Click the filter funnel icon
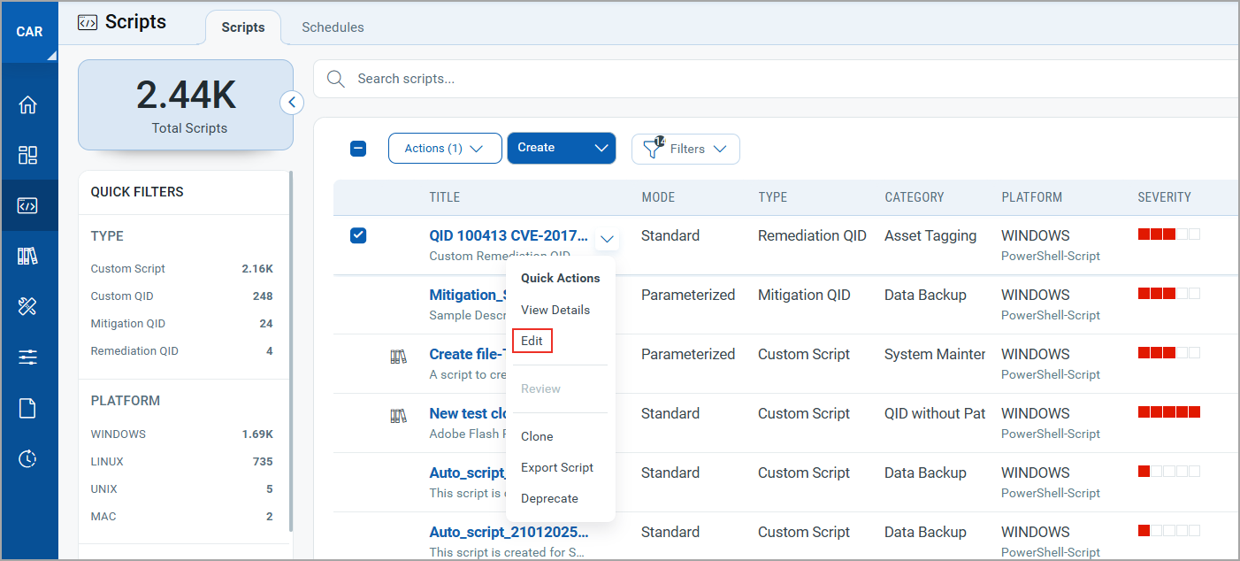This screenshot has height=561, width=1240. click(653, 148)
